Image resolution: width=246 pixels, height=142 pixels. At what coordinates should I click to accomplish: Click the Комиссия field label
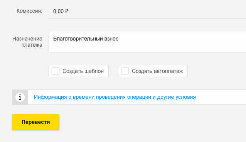pyautogui.click(x=29, y=11)
